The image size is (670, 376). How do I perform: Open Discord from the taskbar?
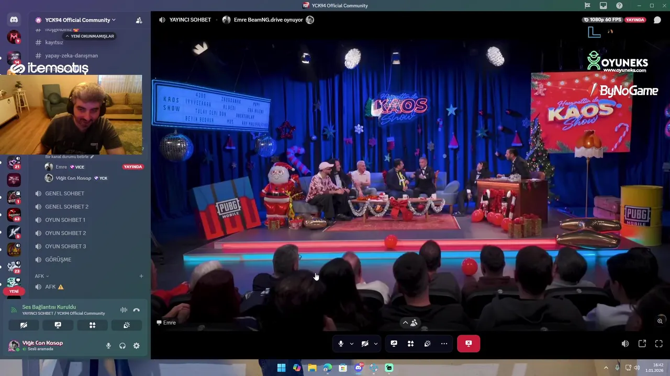pos(358,368)
